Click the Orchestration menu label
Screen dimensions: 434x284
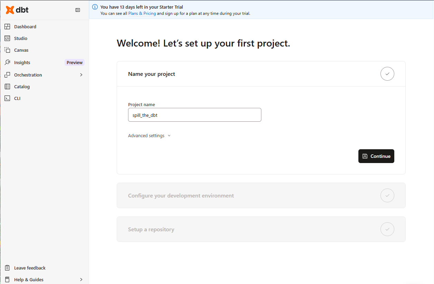click(28, 75)
